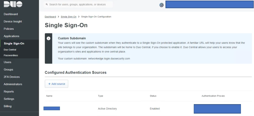
Task: Click the Dashboard breadcrumb link
Action: (50, 17)
